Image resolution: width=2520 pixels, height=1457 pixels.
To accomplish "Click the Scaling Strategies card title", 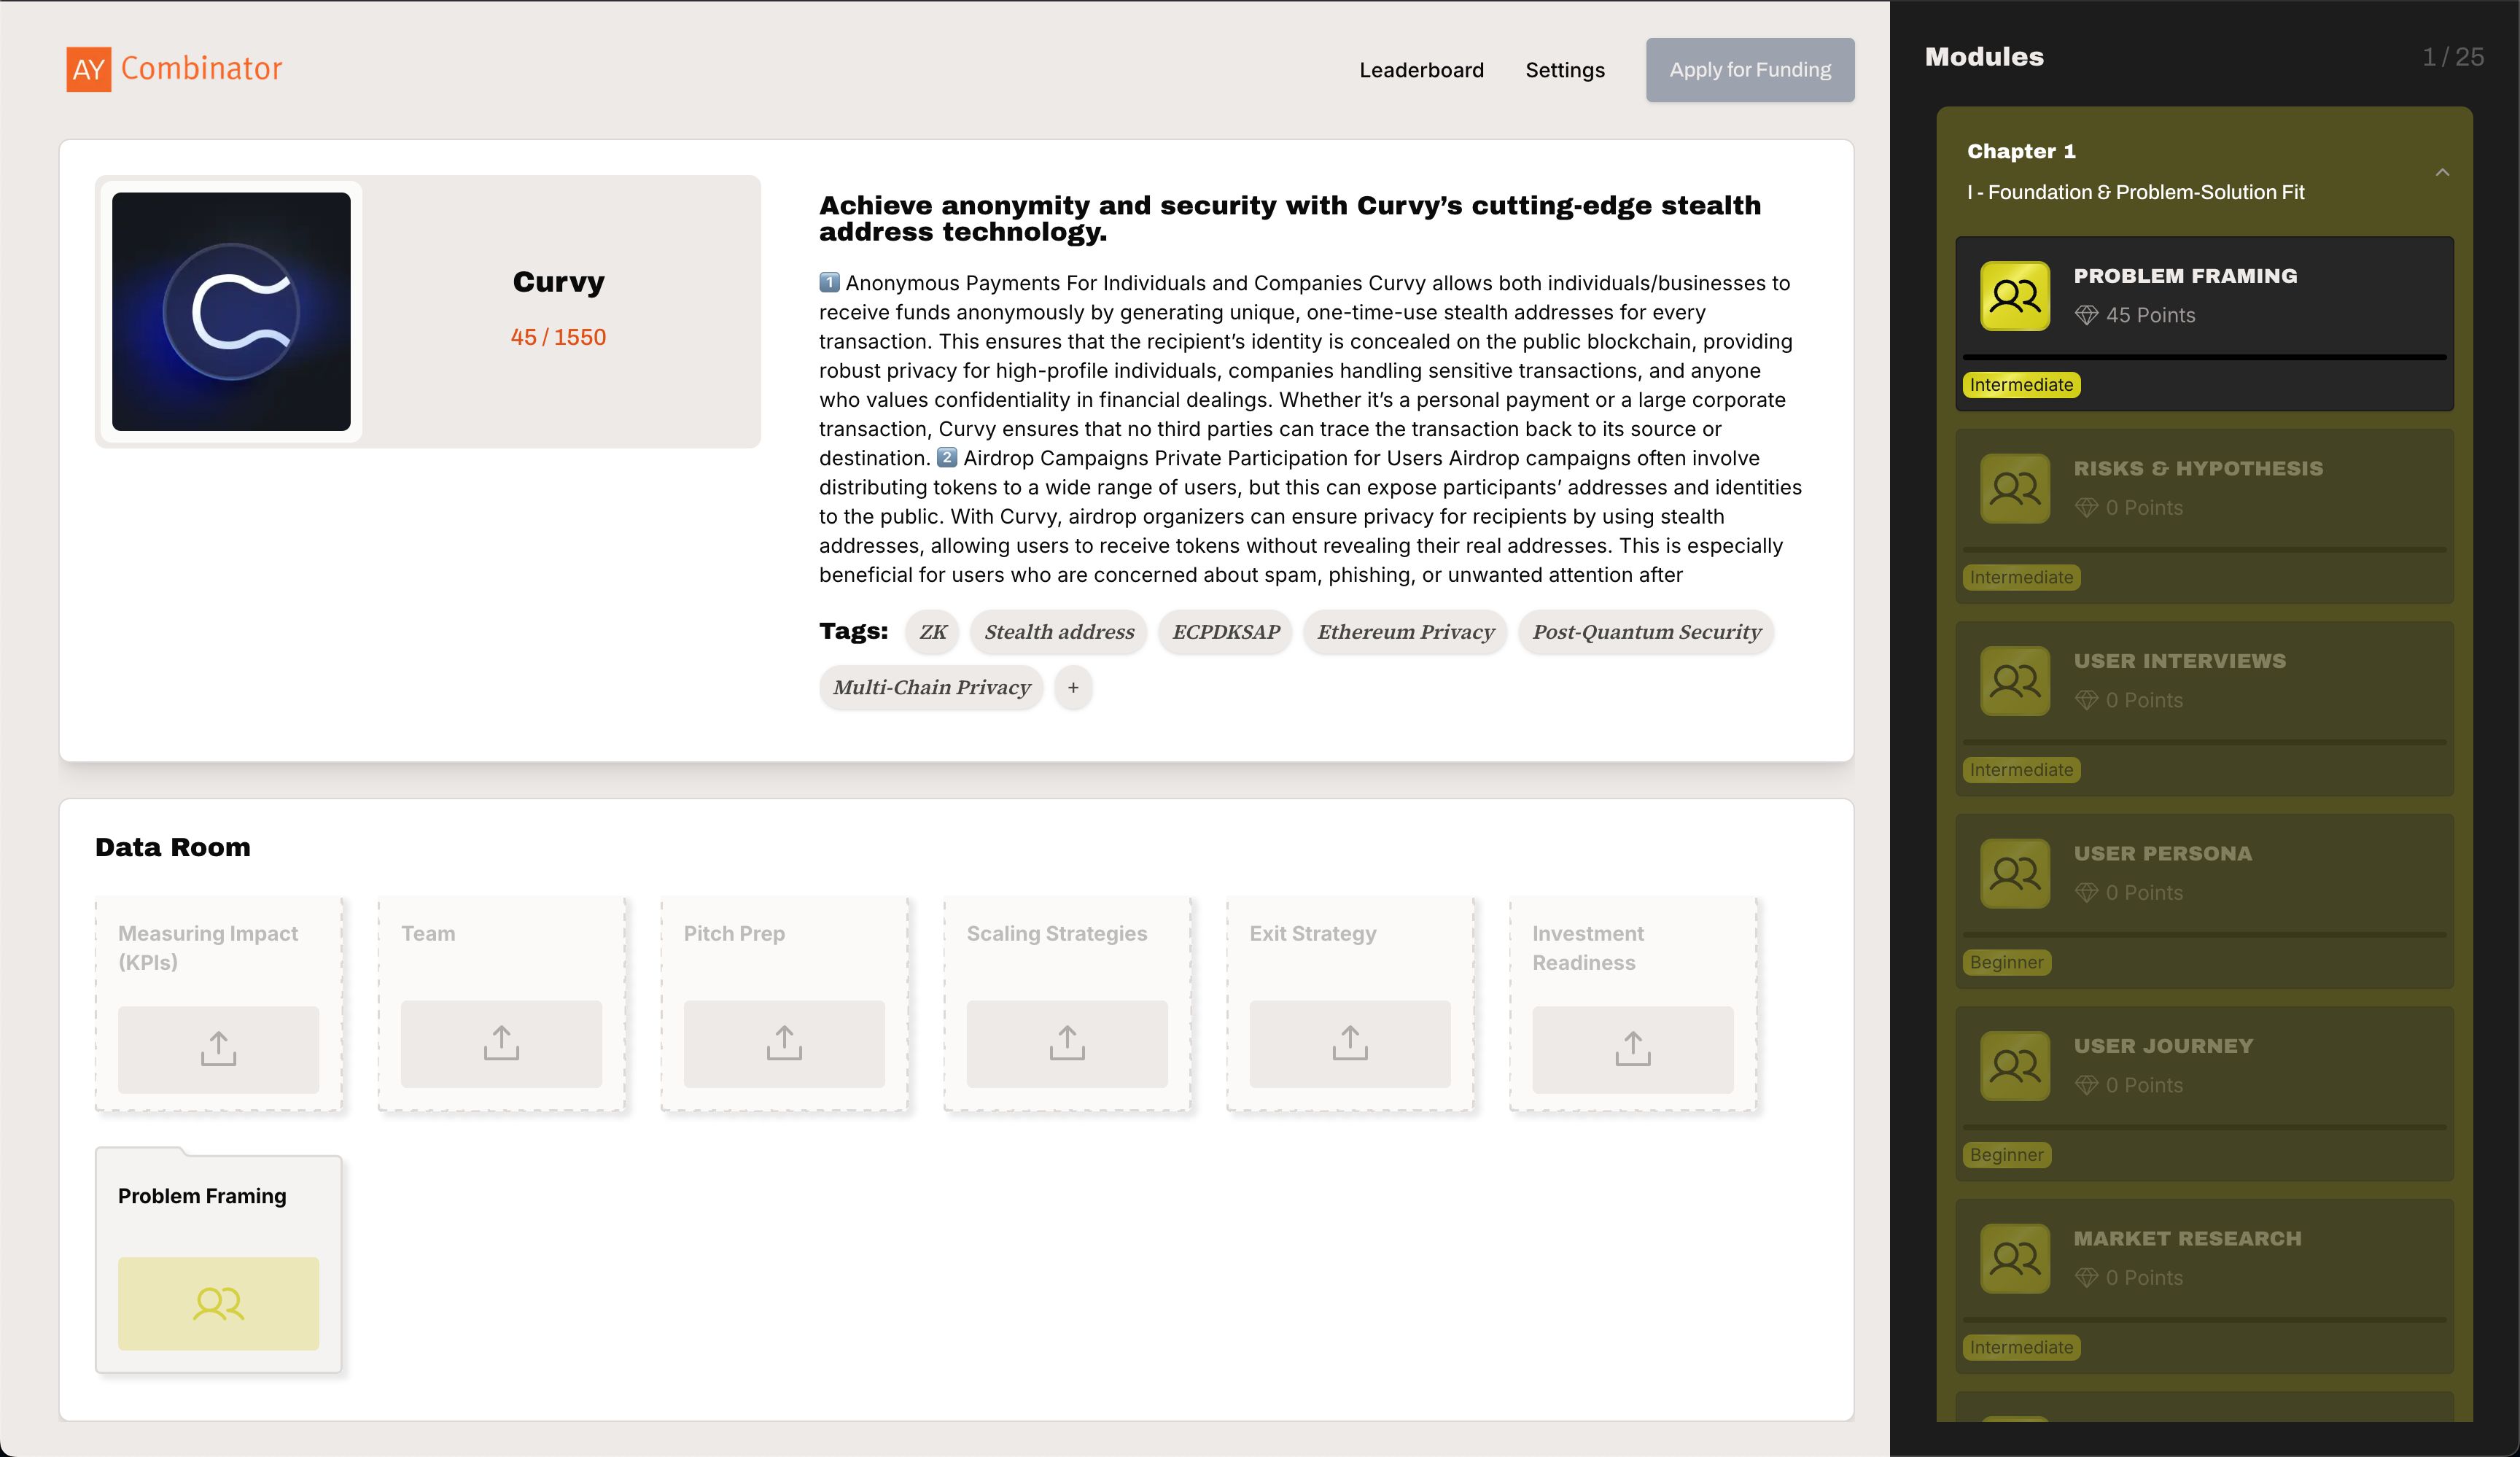I will [1056, 933].
